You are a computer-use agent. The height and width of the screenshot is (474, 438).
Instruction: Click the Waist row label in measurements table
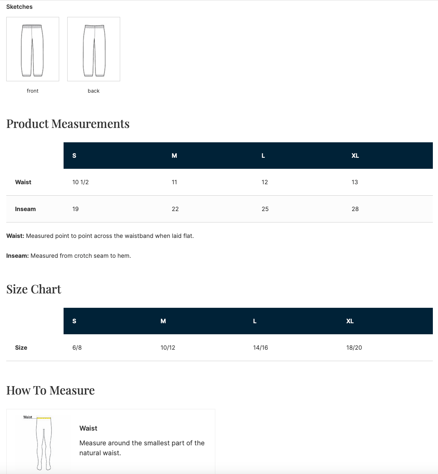(23, 182)
